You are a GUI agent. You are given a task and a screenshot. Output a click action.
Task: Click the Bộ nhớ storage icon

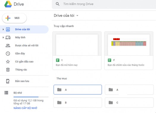pyautogui.click(x=6, y=93)
